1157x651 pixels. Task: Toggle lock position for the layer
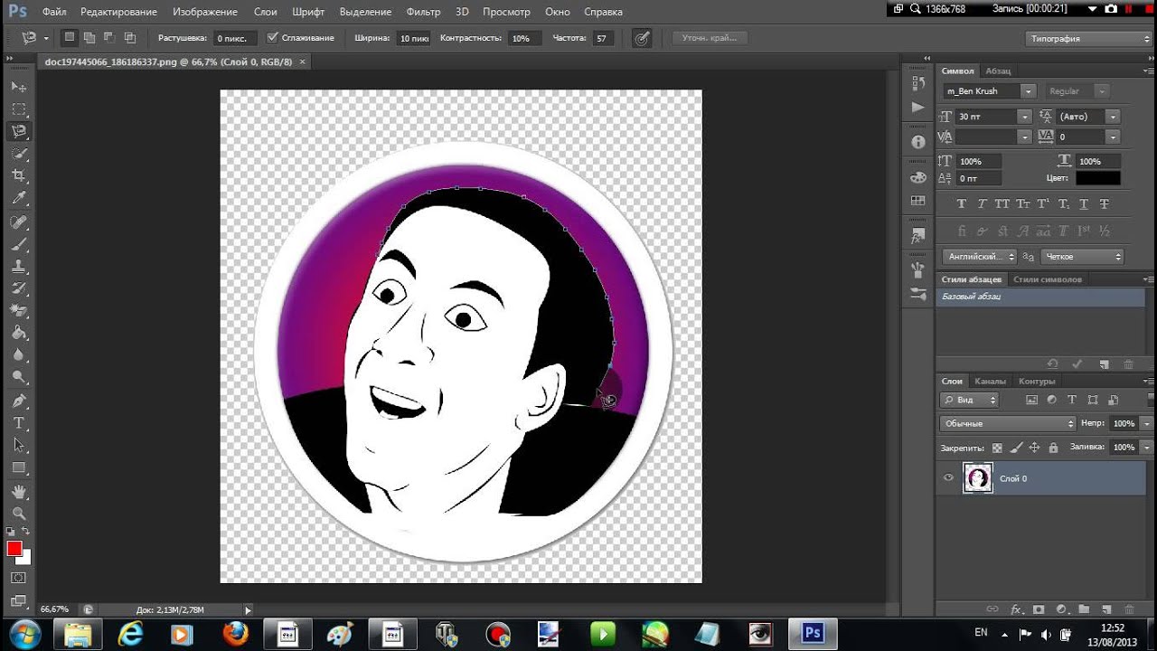[1035, 448]
